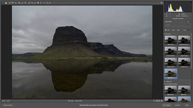Select the Adjustment Brush tool
Image resolution: width=193 pixels, height=108 pixels.
[x=35, y=3]
